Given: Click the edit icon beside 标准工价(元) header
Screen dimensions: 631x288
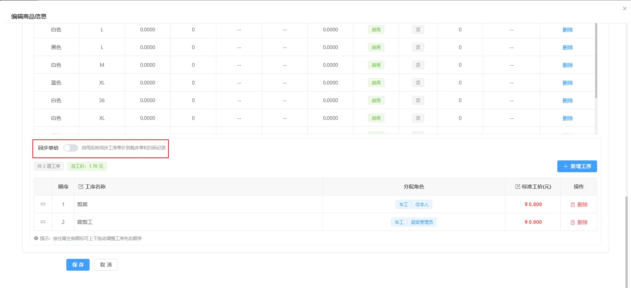Looking at the screenshot, I should (517, 187).
